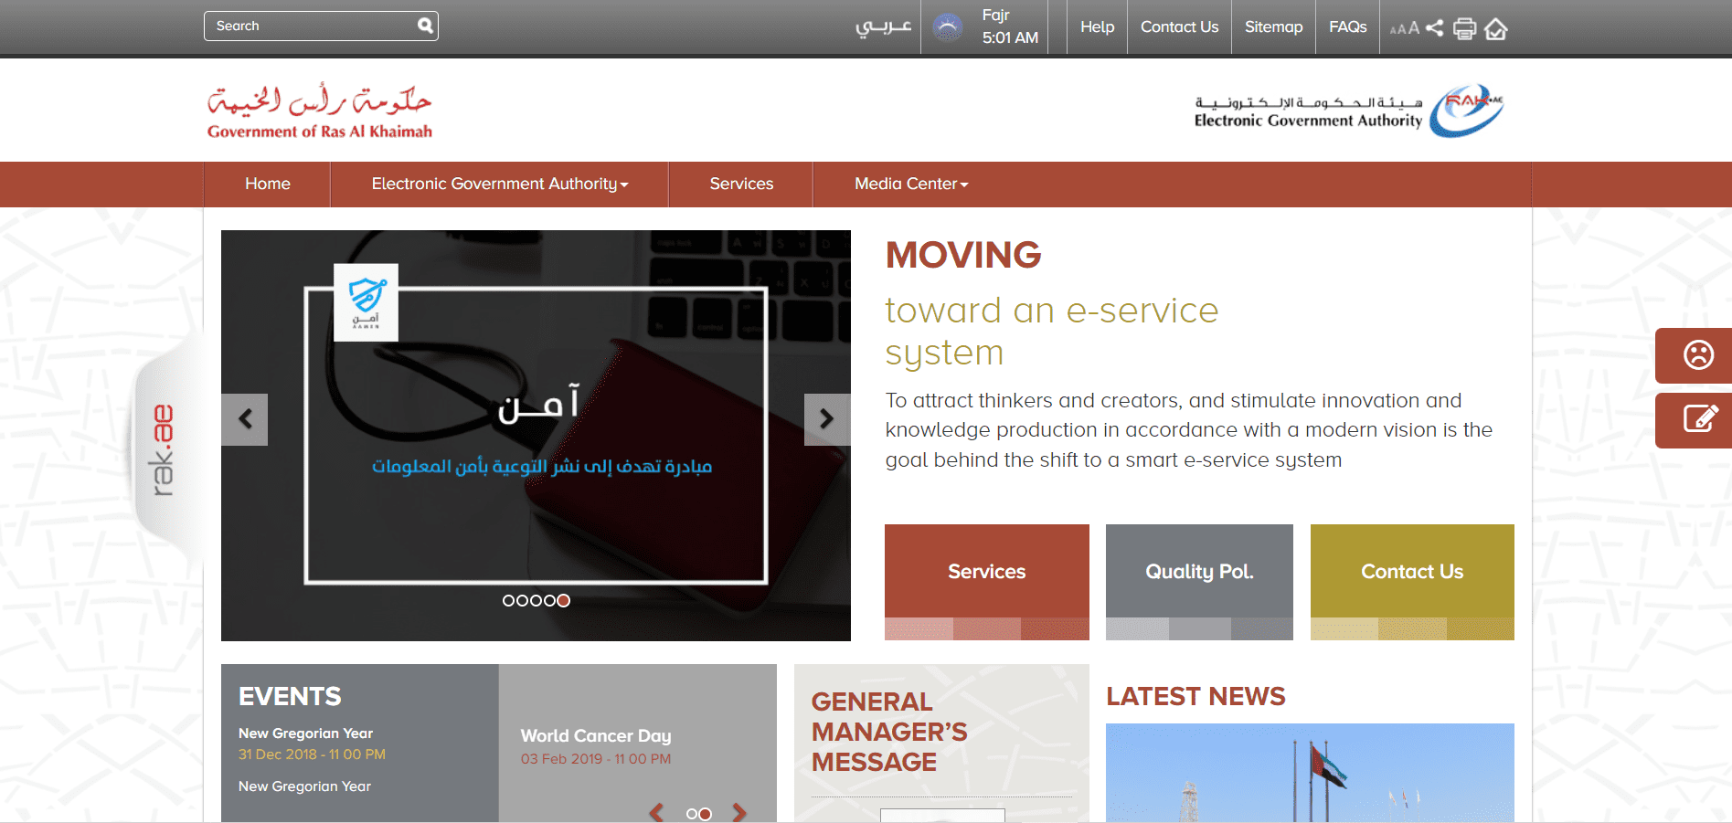This screenshot has height=823, width=1732.
Task: Show the next slide in the banner
Action: point(827,419)
